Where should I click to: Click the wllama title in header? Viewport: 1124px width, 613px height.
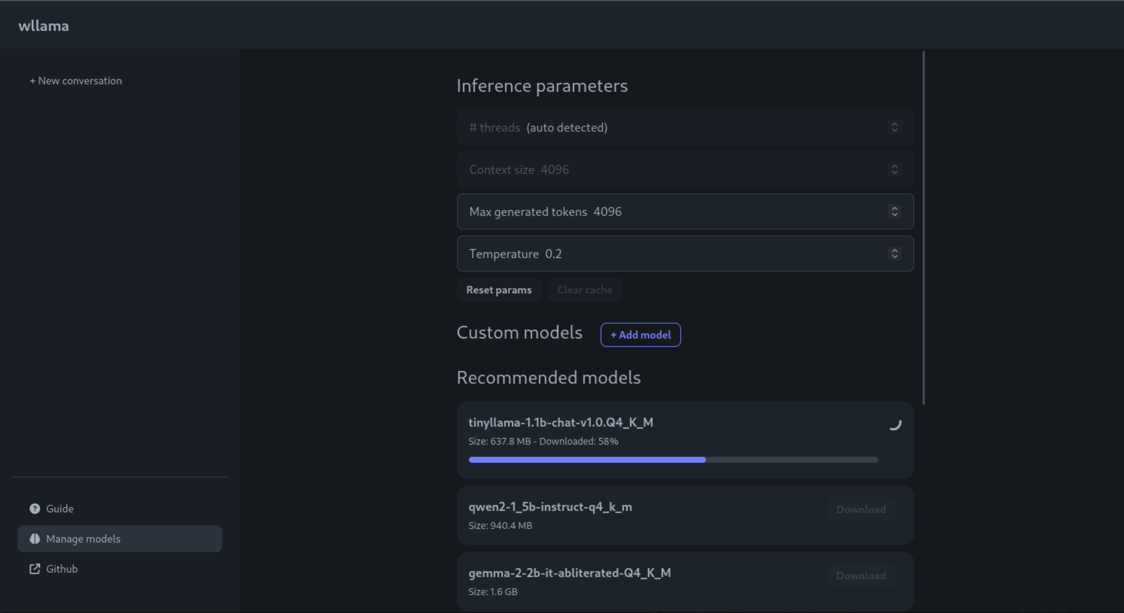(x=44, y=26)
